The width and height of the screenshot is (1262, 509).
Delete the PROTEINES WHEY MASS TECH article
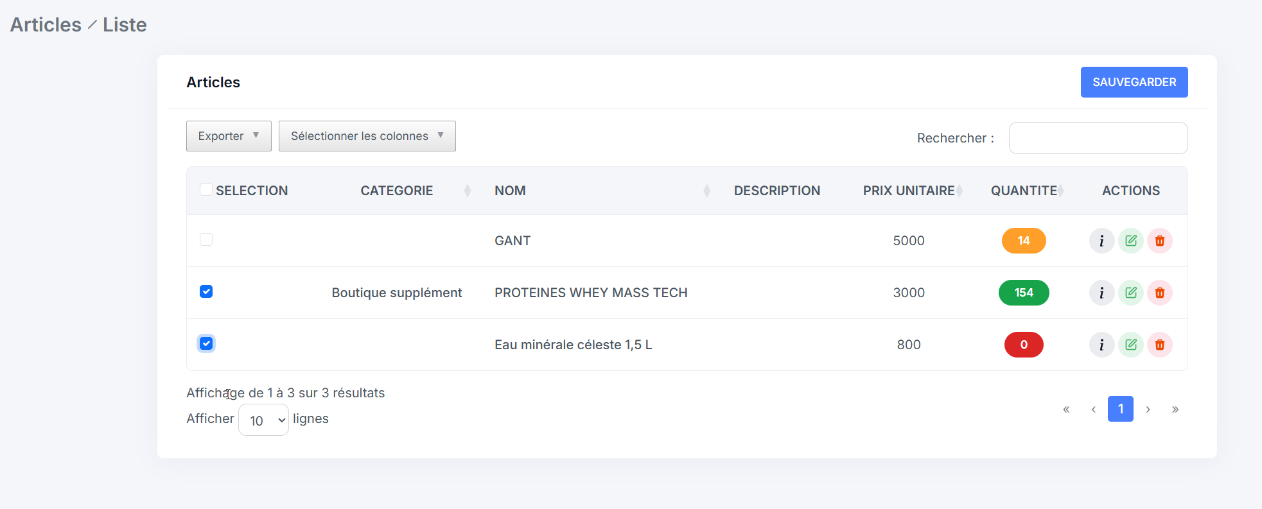click(1160, 293)
